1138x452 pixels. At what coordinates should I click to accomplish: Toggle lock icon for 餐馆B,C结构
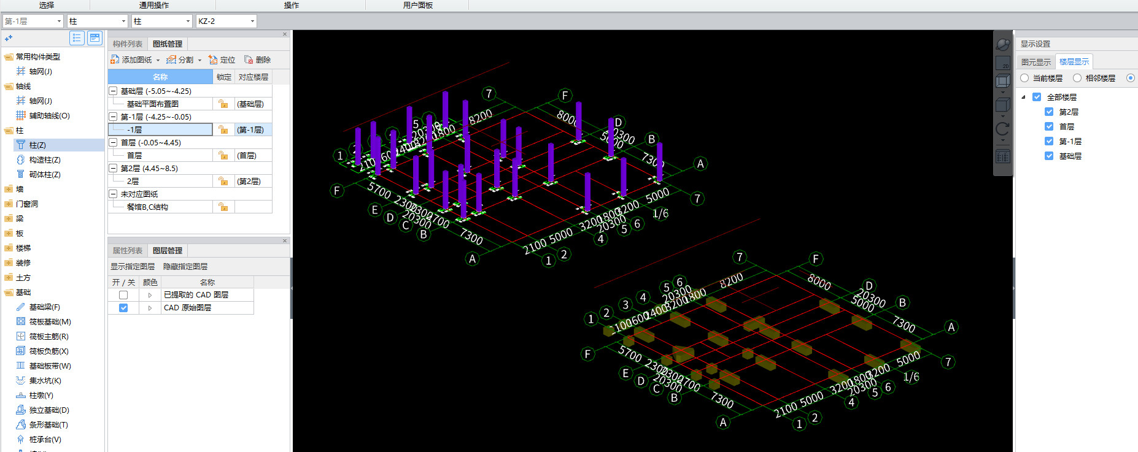223,207
